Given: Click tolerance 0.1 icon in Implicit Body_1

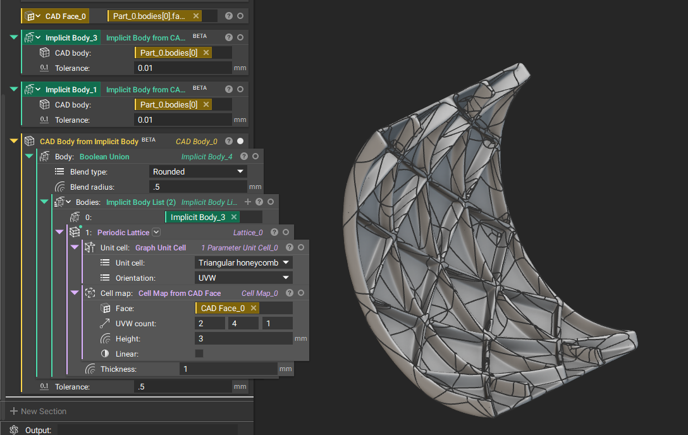Looking at the screenshot, I should (44, 119).
